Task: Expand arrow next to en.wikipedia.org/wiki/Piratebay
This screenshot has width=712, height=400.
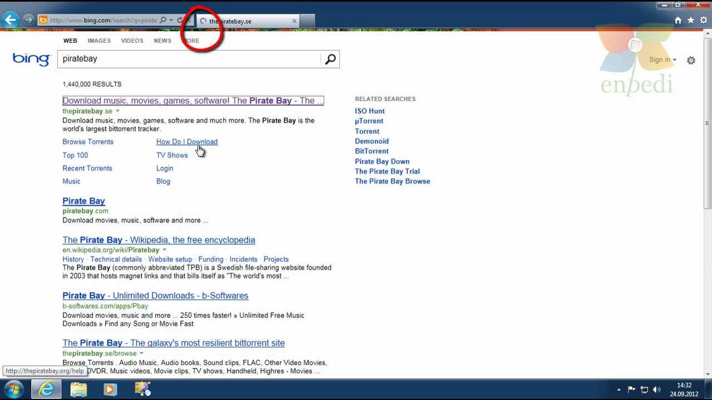Action: [x=164, y=250]
